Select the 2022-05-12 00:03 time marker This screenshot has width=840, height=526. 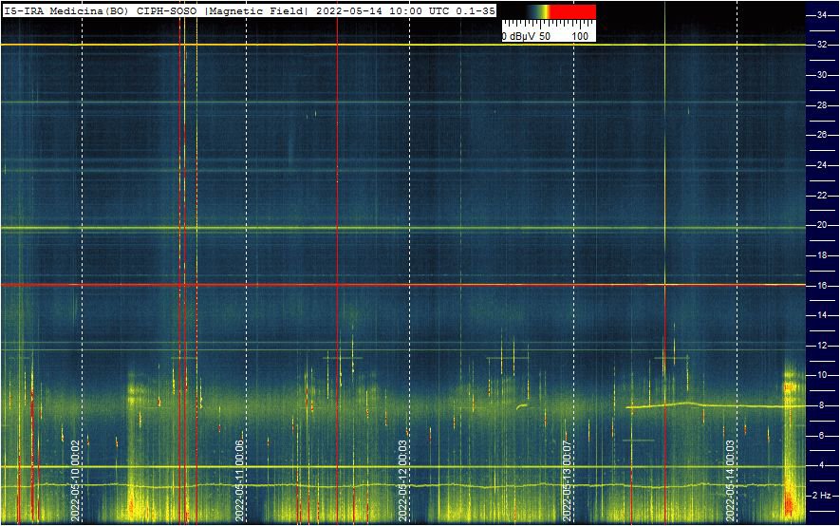(403, 481)
